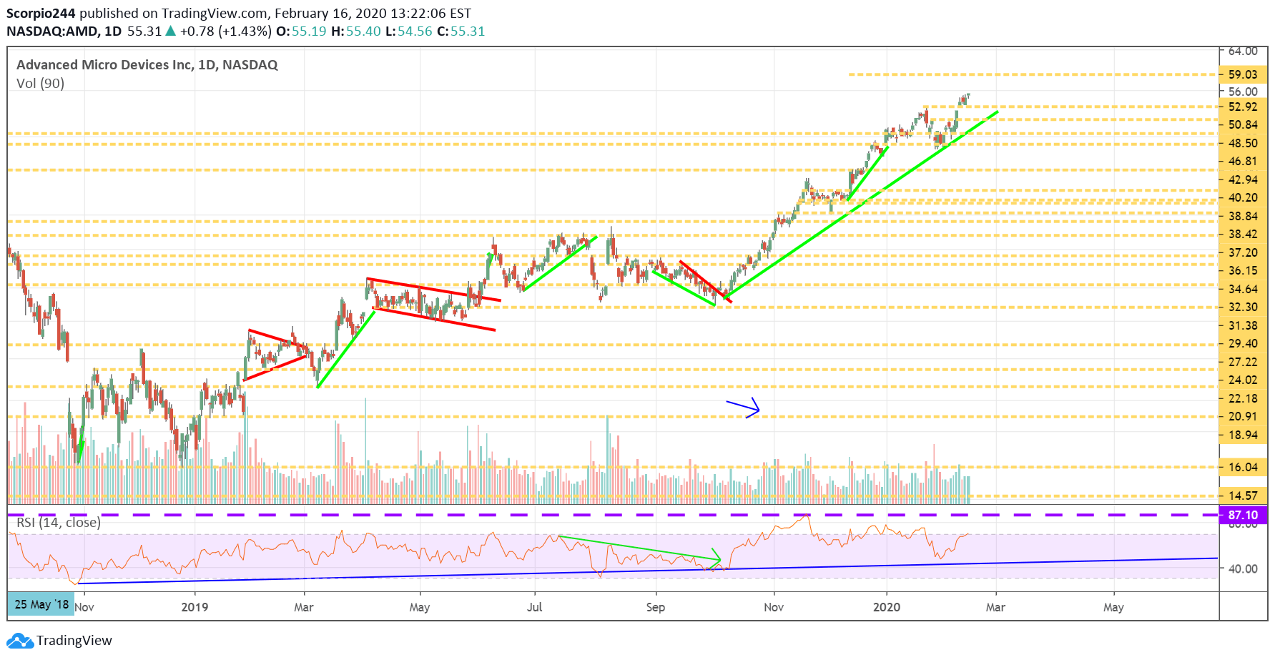Click the 18.94 price level label
This screenshot has height=660, width=1275.
click(x=1243, y=435)
